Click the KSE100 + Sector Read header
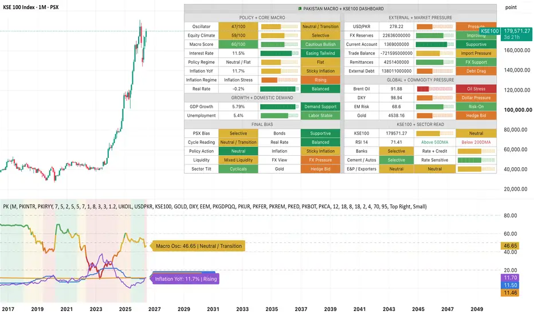Viewport: 534px width, 315px height. tap(420, 125)
